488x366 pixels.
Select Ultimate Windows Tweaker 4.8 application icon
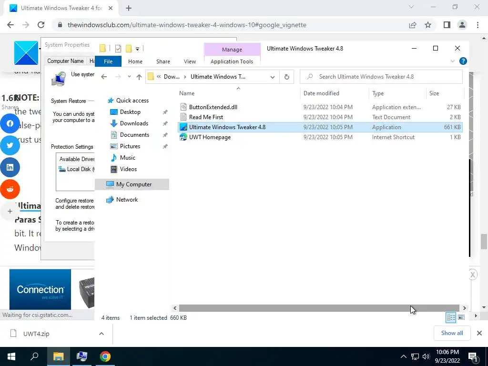coord(183,127)
